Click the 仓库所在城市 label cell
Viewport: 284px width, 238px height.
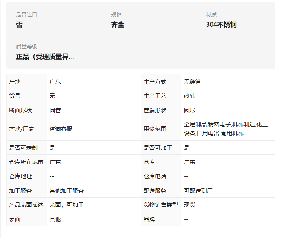tap(27, 162)
